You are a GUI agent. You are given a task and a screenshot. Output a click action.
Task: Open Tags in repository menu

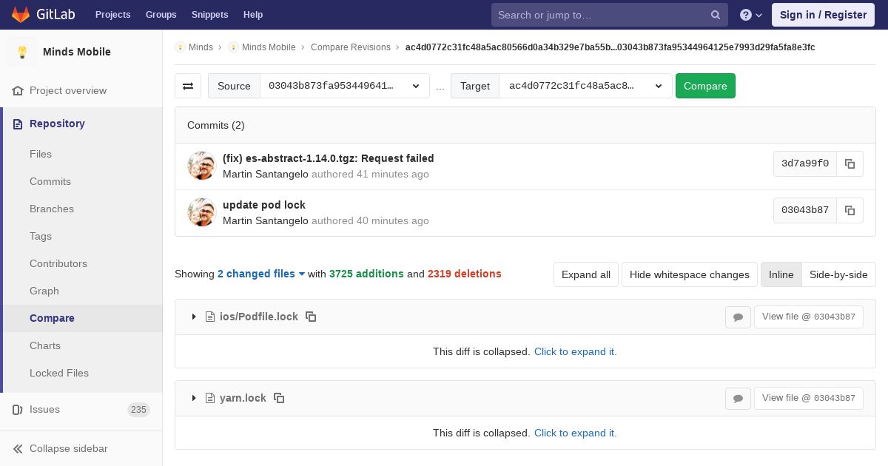(x=41, y=236)
